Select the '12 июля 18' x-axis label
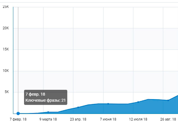Viewport: 178px width, 124px height. 138,120
